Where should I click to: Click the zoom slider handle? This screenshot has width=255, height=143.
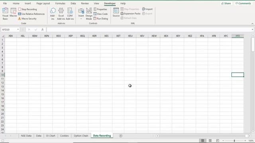pyautogui.click(x=234, y=141)
